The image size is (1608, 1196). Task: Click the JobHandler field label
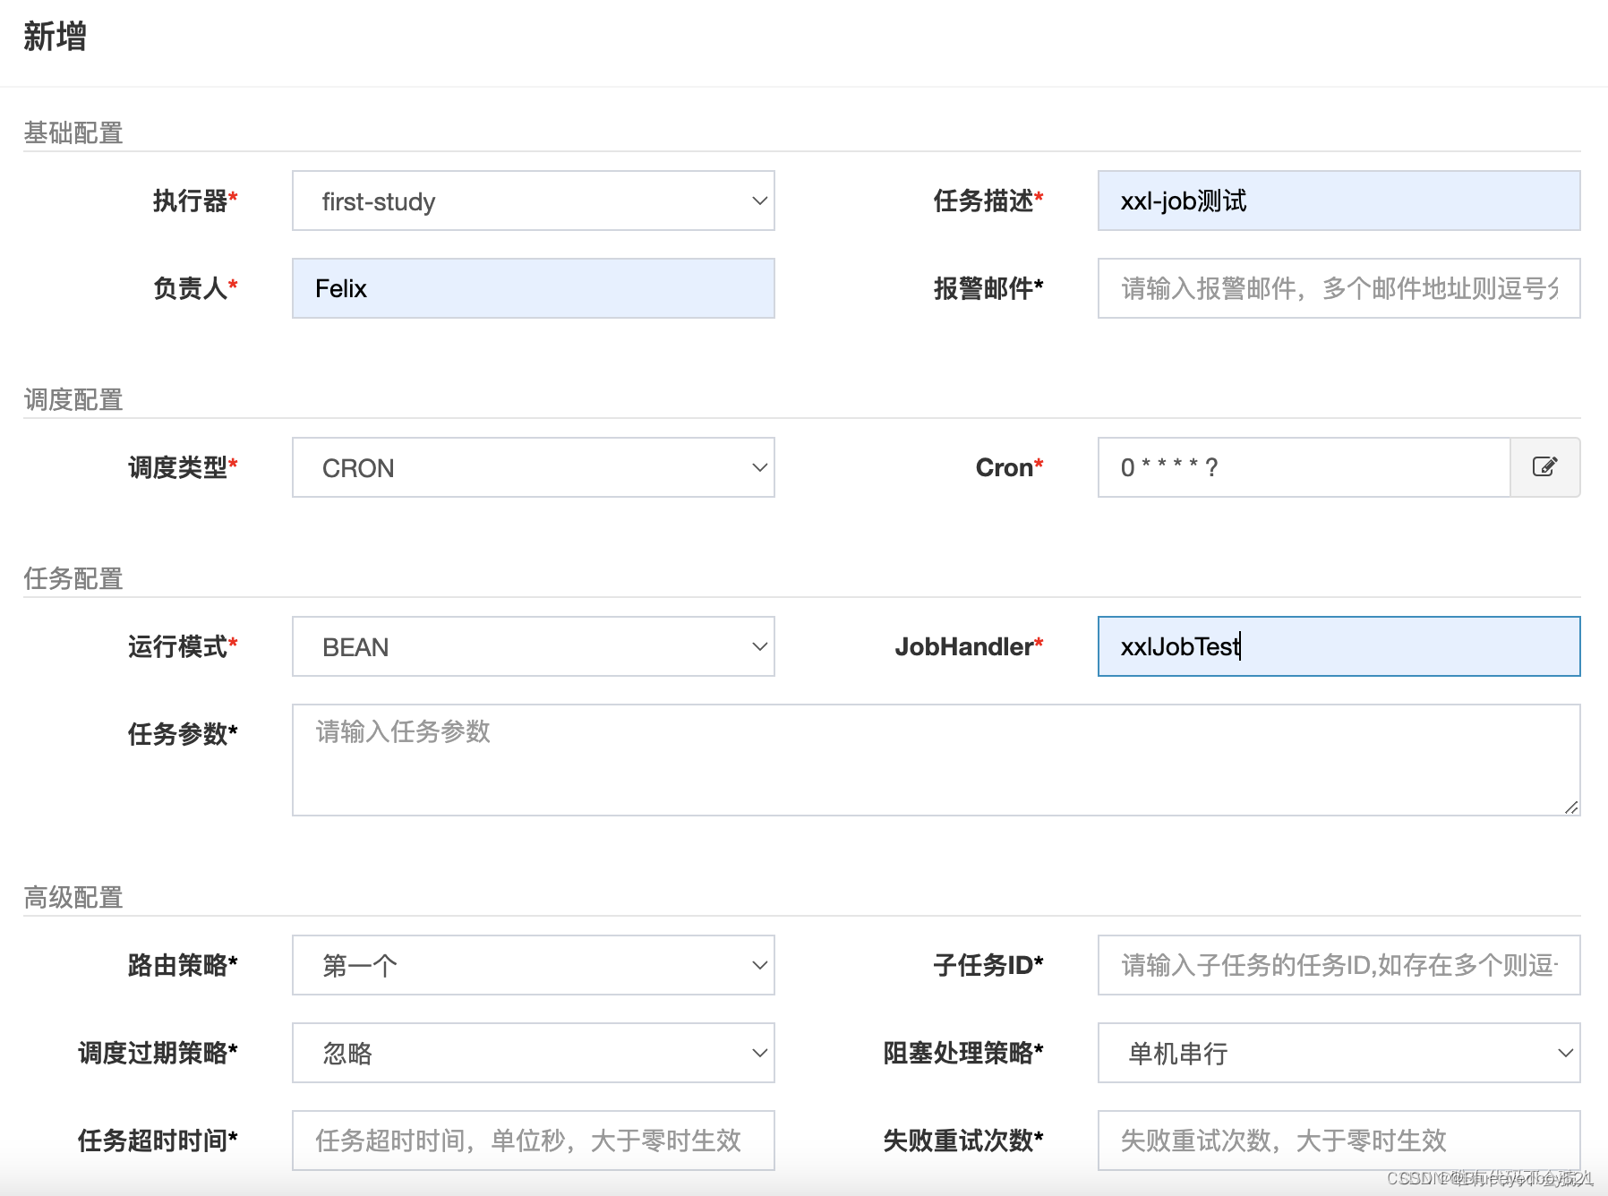pyautogui.click(x=969, y=646)
